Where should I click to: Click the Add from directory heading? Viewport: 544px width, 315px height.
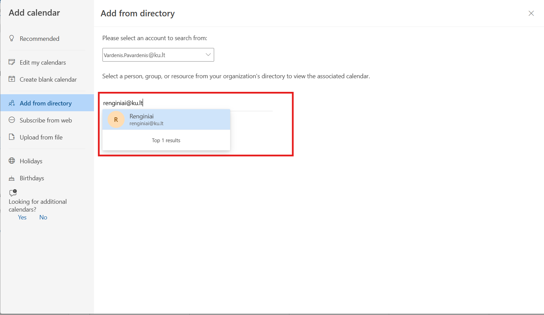[x=138, y=13]
